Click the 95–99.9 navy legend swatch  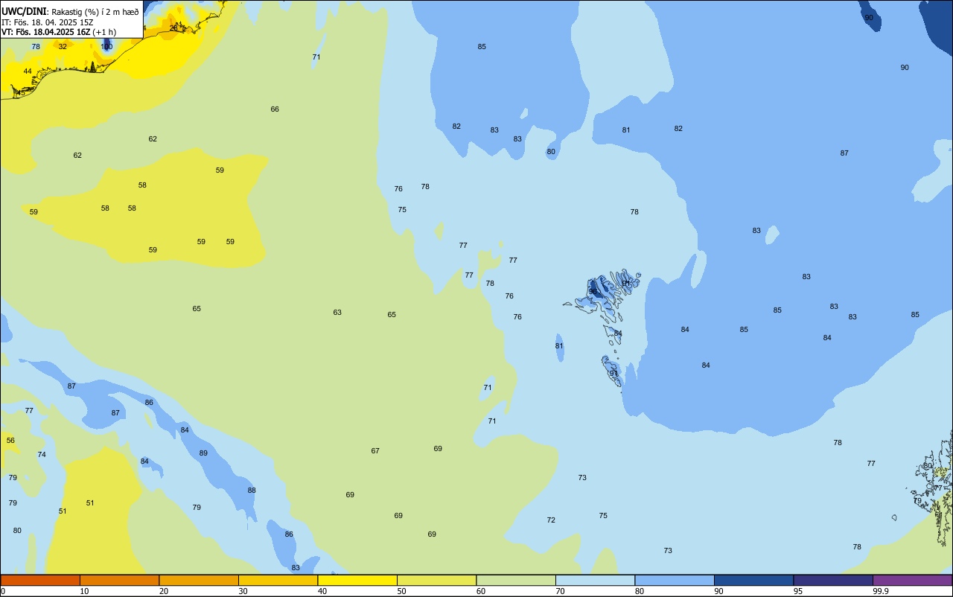(833, 580)
